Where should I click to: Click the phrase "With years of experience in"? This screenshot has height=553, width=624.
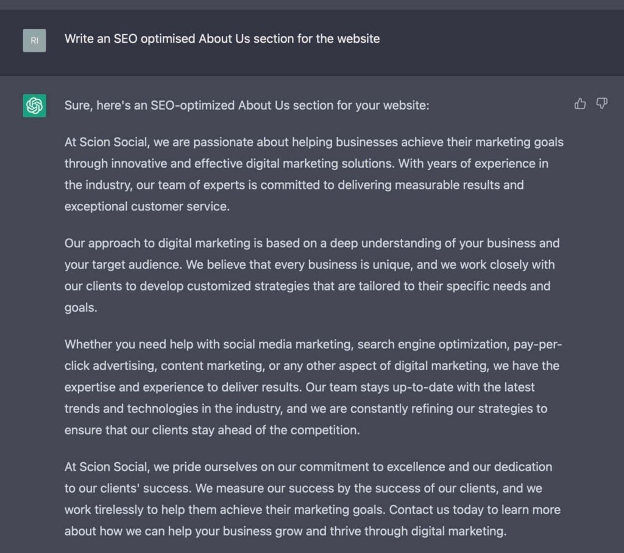coord(473,163)
